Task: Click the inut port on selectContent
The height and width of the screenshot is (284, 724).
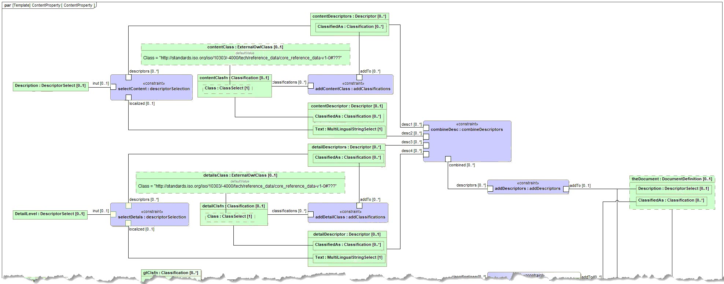Action: 113,87
